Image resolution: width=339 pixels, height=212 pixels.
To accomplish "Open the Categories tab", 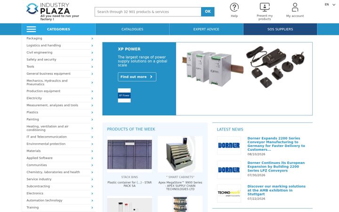I will pos(58,29).
